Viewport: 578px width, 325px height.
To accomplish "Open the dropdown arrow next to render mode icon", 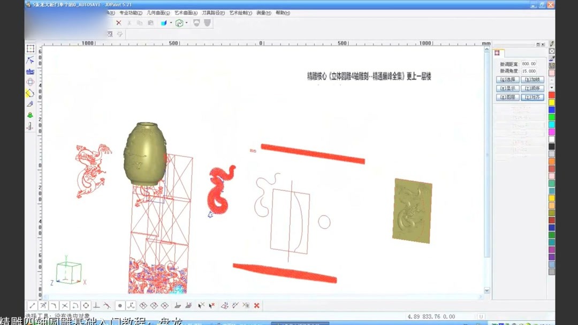I will pyautogui.click(x=186, y=23).
